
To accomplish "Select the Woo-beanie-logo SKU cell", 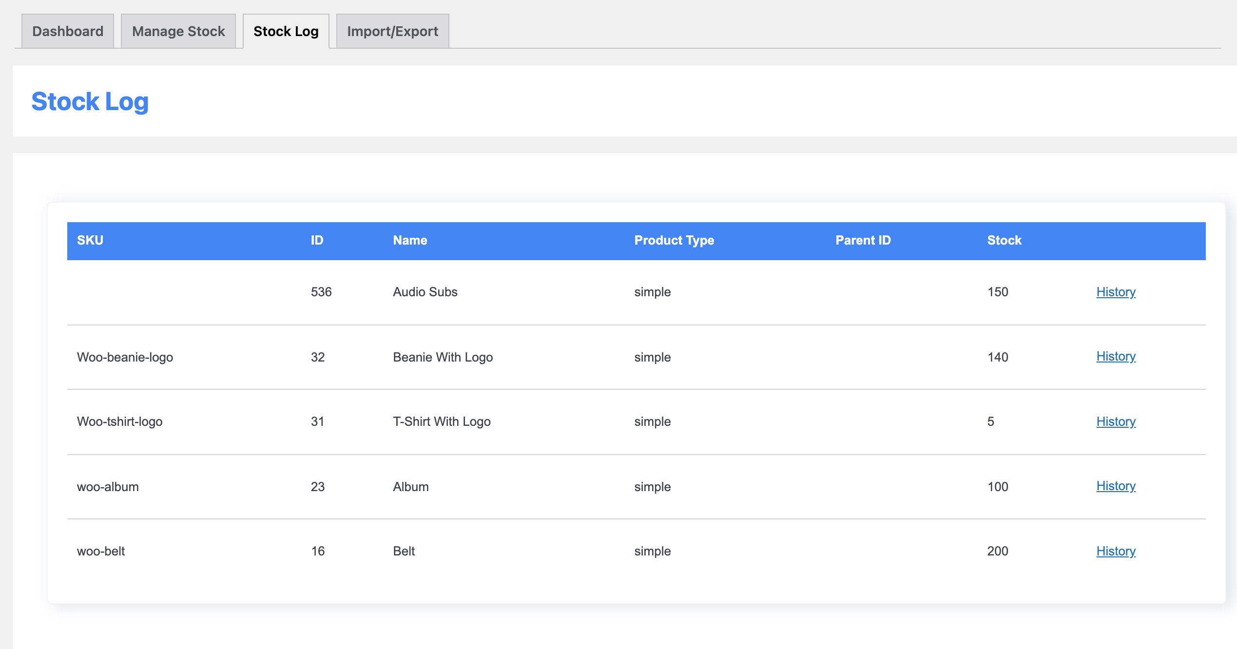I will [125, 357].
